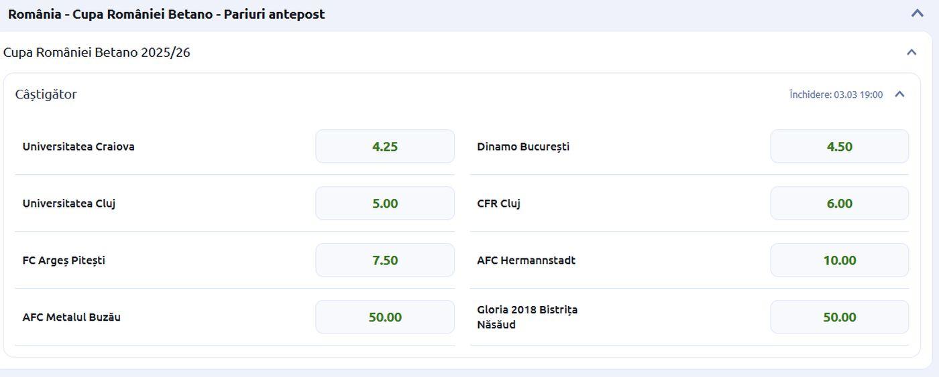Pick Gloria 2018 Bistrița Năsăud at 50.00
This screenshot has width=939, height=377.
(x=839, y=317)
